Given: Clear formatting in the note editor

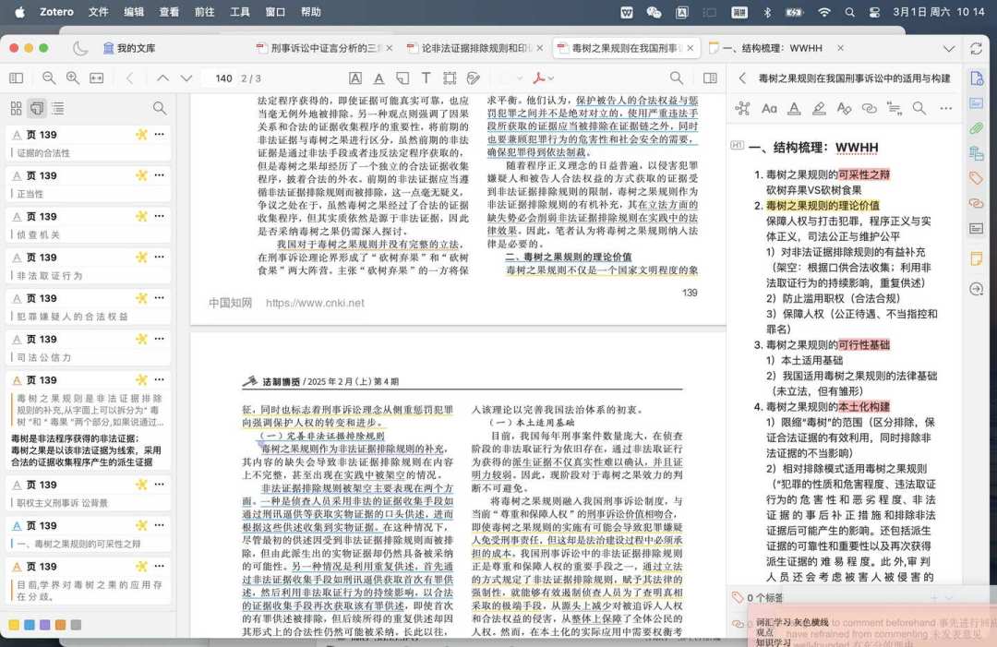Looking at the screenshot, I should 844,108.
